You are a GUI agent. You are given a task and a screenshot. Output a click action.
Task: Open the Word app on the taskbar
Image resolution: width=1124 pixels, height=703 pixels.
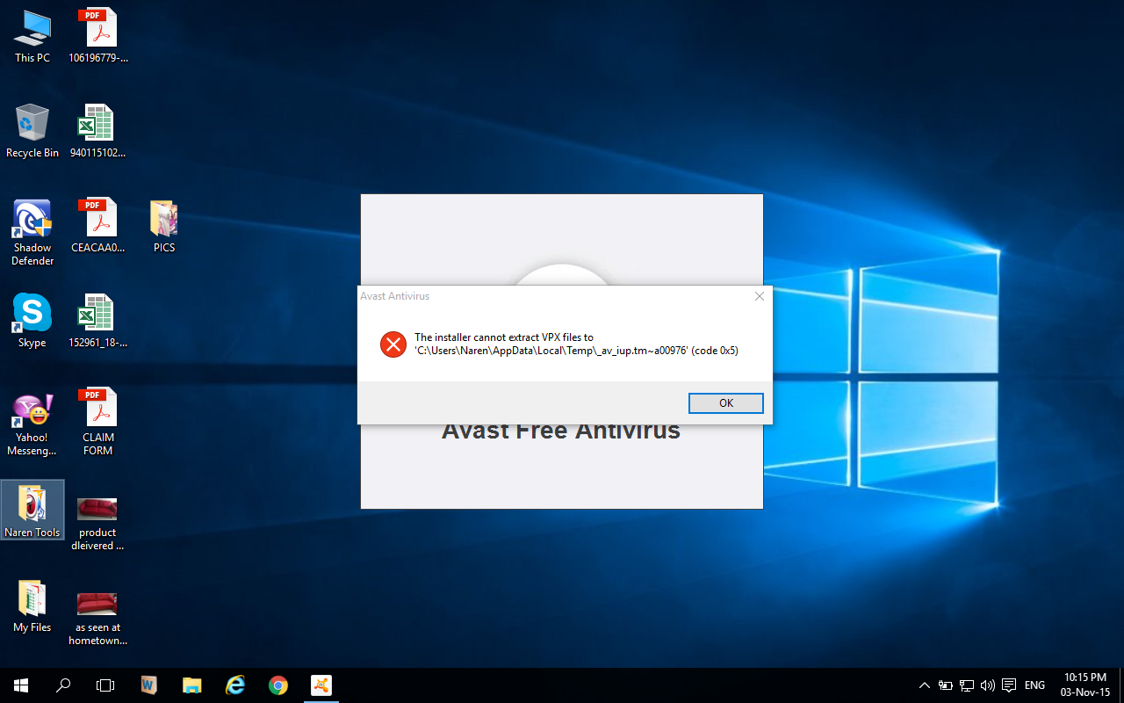coord(148,685)
